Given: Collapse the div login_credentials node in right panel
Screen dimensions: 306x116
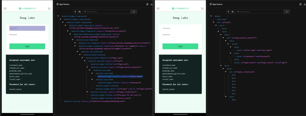Looking at the screenshot, I should pos(226,72).
